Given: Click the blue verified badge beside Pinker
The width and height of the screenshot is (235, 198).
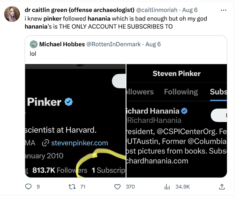Looking at the screenshot, I should point(69,102).
